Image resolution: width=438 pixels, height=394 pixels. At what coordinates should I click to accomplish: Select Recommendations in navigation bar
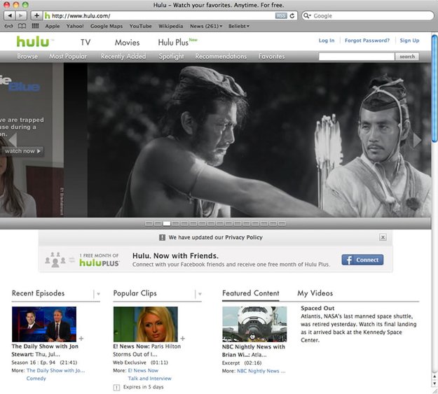click(x=221, y=57)
